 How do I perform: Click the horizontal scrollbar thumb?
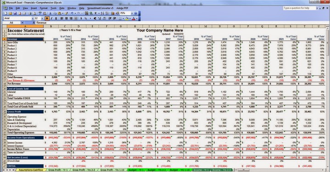(x=244, y=170)
